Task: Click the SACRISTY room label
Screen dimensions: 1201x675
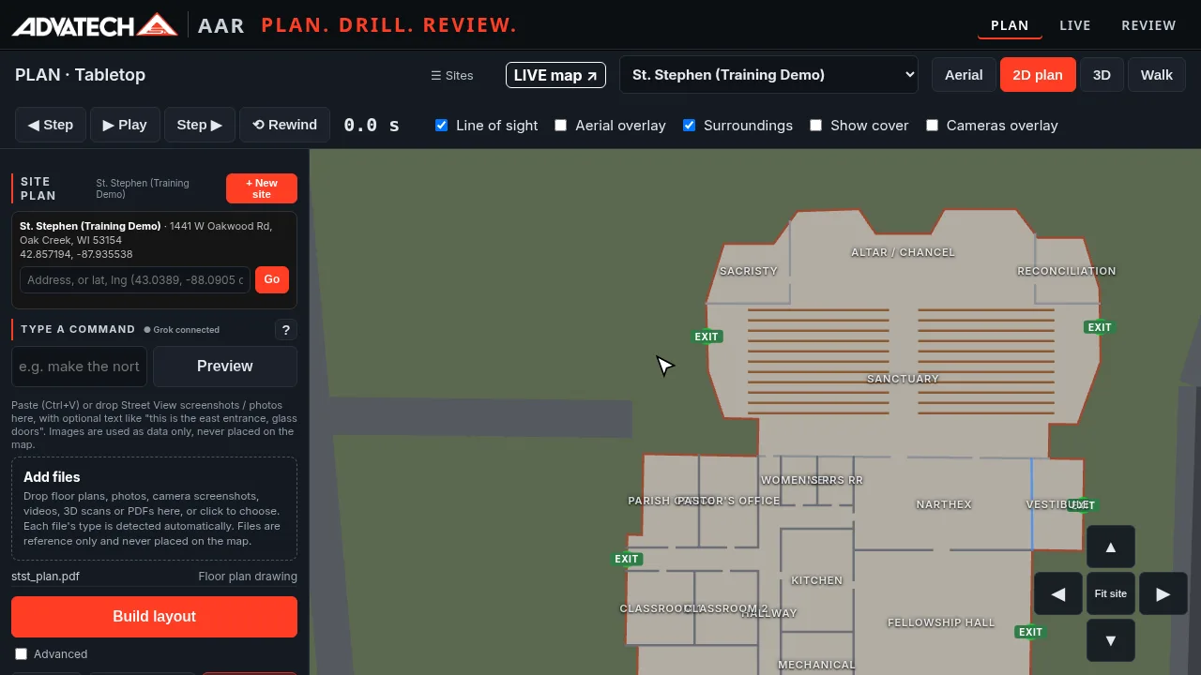Action: (749, 271)
